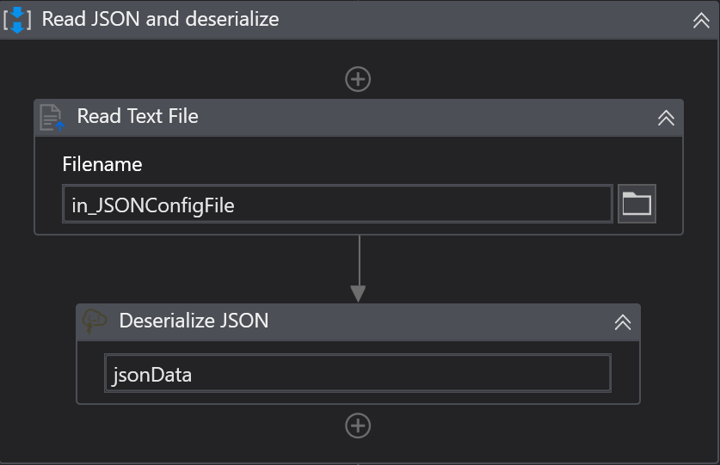Open the folder browse button for Filename
This screenshot has width=720, height=465.
637,204
